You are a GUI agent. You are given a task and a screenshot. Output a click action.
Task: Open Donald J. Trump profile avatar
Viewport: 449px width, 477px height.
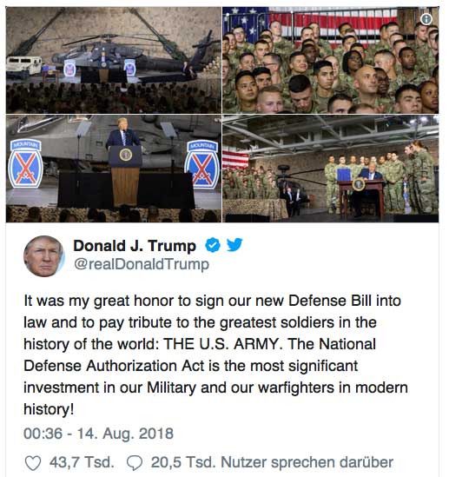pos(44,256)
